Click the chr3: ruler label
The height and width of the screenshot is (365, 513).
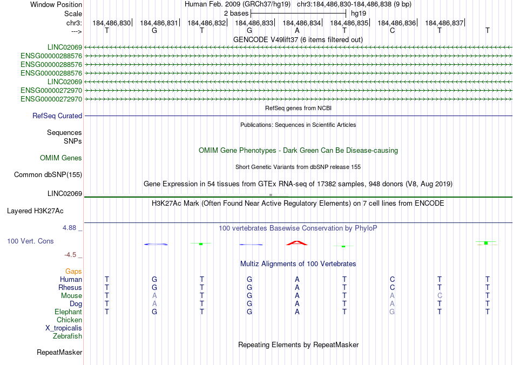(x=74, y=23)
